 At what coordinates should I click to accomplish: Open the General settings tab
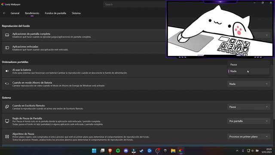(15, 13)
